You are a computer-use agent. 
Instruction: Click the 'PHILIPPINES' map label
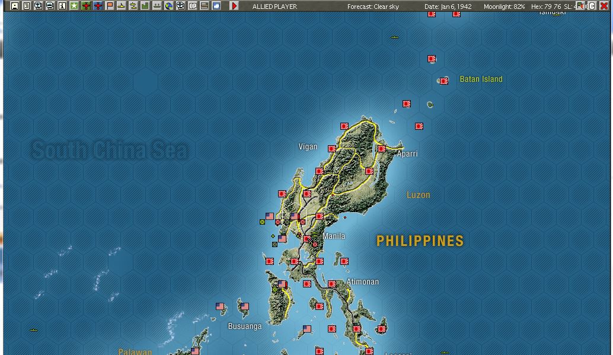pyautogui.click(x=420, y=241)
